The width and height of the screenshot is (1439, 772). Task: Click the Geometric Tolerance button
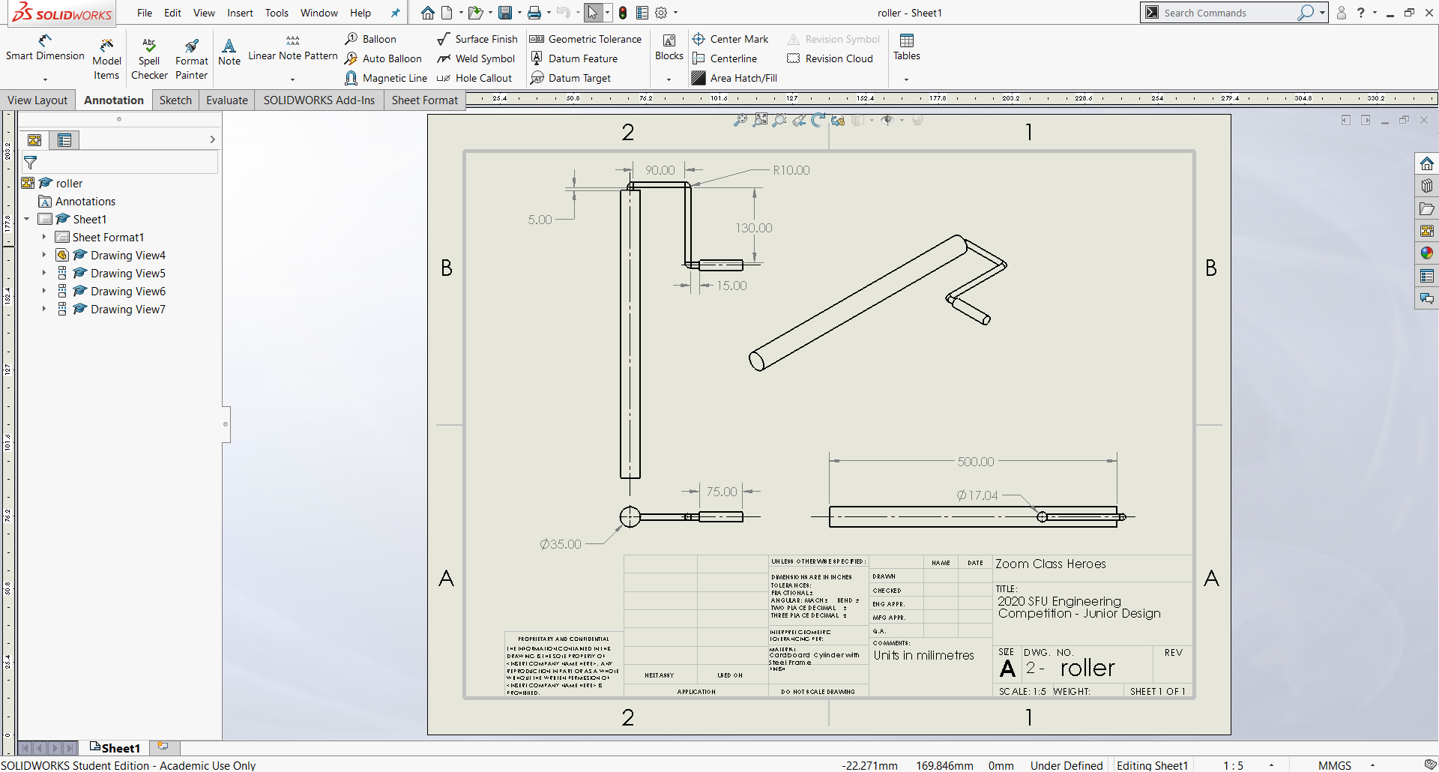[x=585, y=39]
